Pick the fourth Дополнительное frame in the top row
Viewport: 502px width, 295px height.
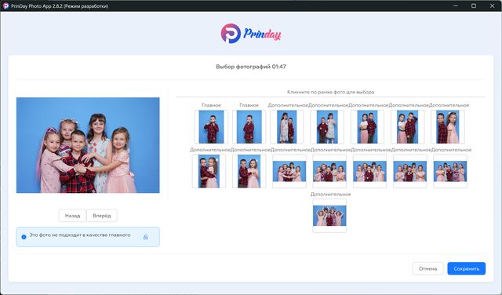[x=408, y=127]
